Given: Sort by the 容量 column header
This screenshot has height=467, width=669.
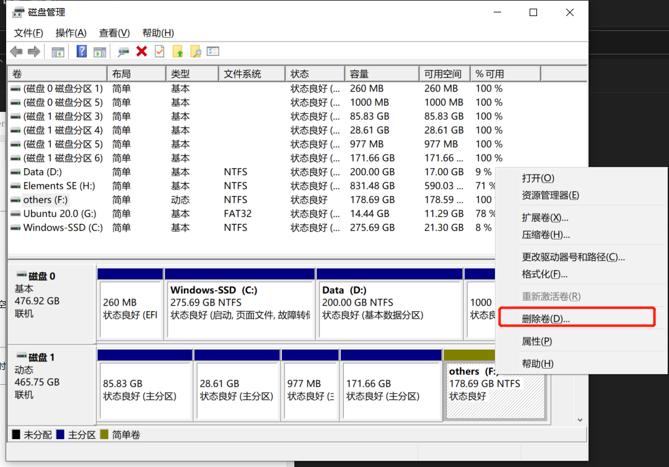Looking at the screenshot, I should tap(382, 74).
